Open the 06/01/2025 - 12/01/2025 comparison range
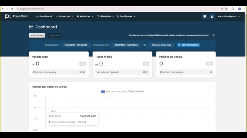Viewport: 247px width, 138px height. click(126, 45)
